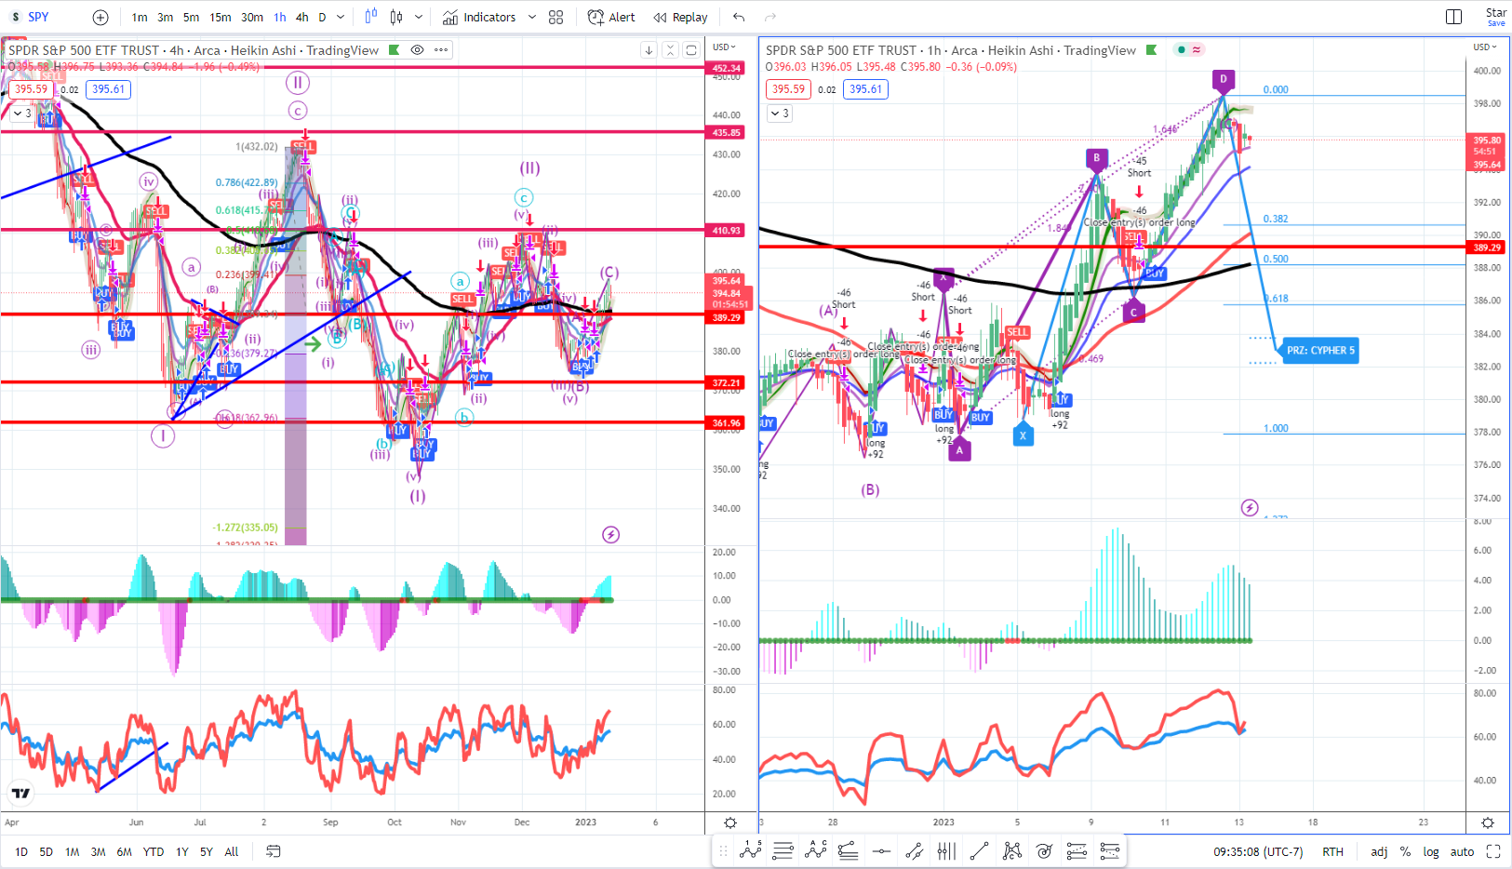Toggle adj dividend adjustment

click(x=1379, y=851)
